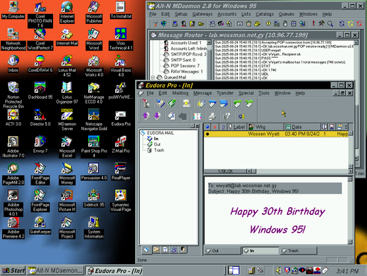Open the Mailbox menu in Eudora

(180, 93)
